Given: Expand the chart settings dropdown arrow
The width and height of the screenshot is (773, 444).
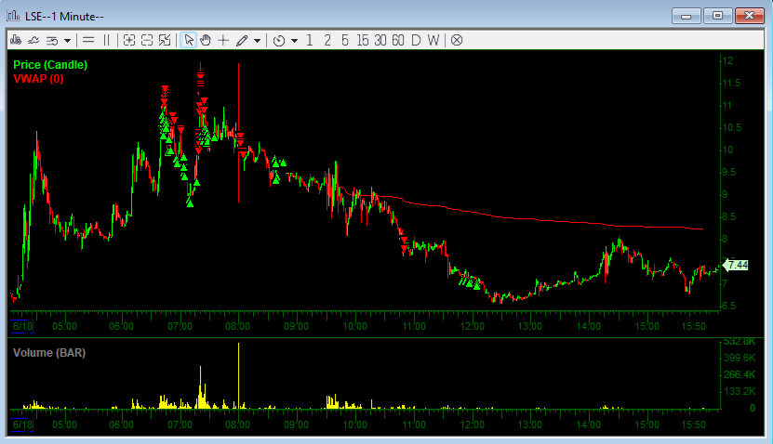Looking at the screenshot, I should click(x=68, y=40).
